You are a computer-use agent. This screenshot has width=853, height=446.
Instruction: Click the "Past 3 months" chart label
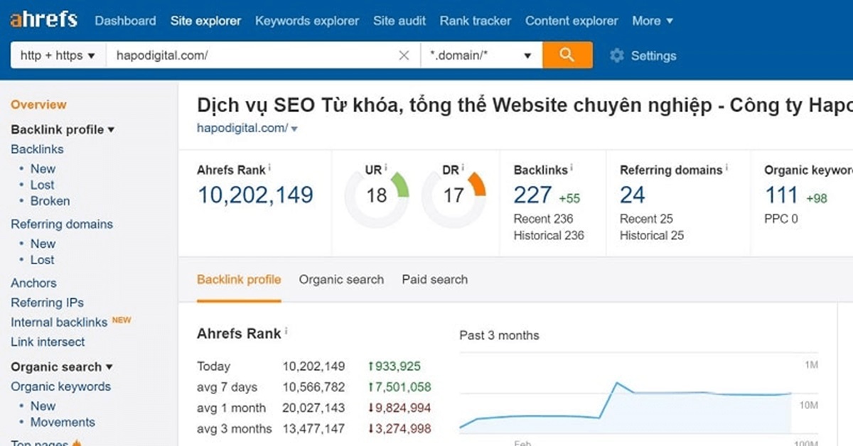tap(499, 335)
